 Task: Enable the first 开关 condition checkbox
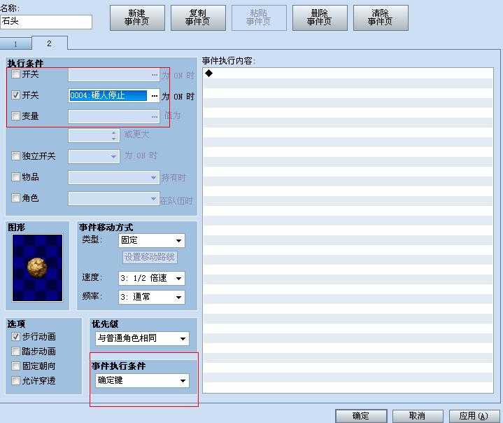tap(15, 74)
